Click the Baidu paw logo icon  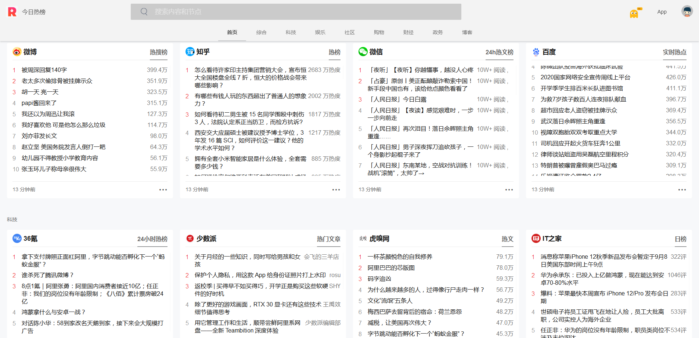[x=536, y=52]
